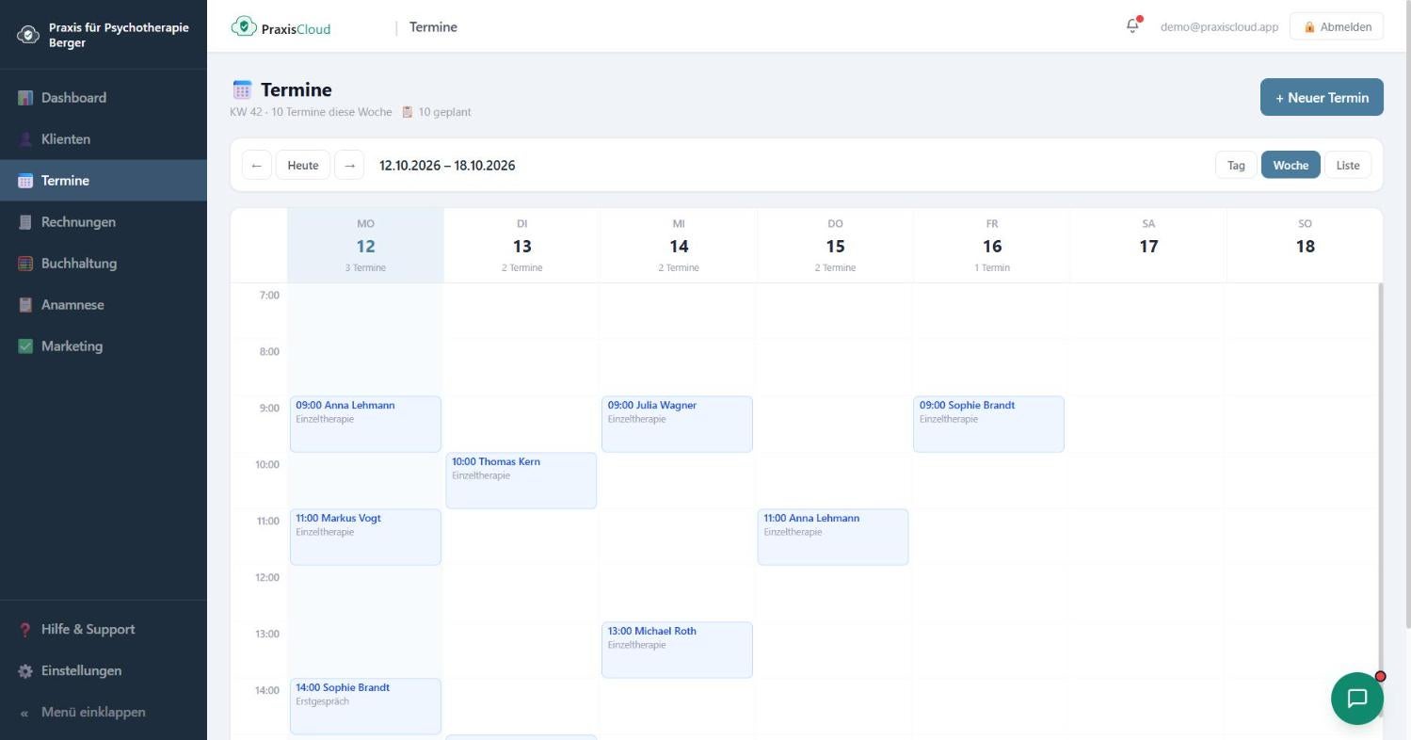This screenshot has height=740, width=1411.
Task: Open Monday 14:00 Sophie Brandt Erstgespräch
Action: [x=365, y=706]
